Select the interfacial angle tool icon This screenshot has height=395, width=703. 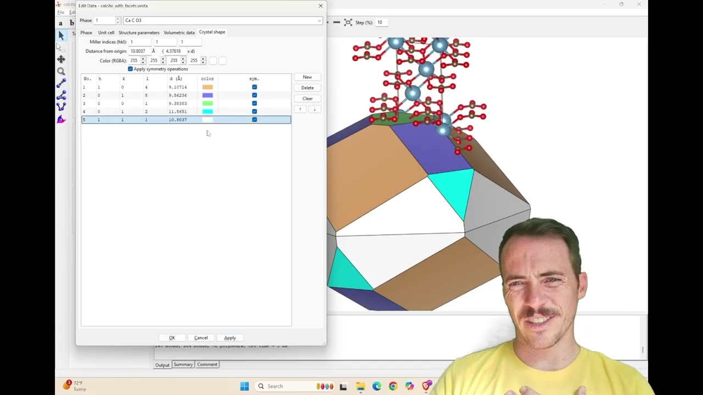(x=61, y=119)
